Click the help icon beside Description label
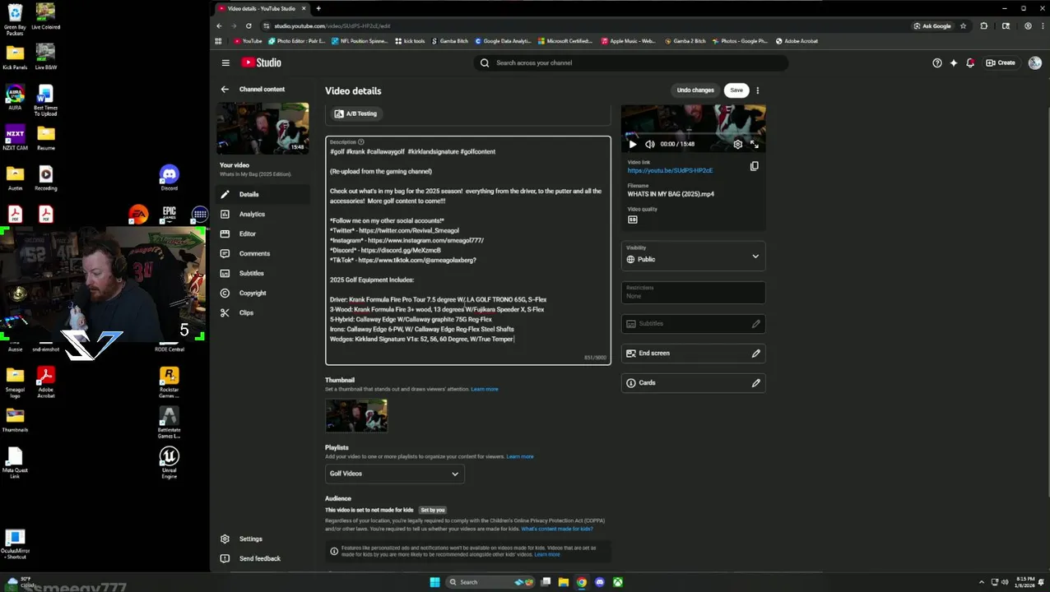This screenshot has height=592, width=1050. tap(360, 141)
